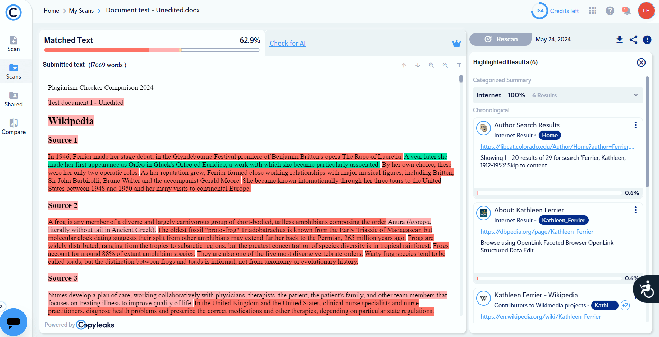Open the apps grid menu
The height and width of the screenshot is (337, 659).
pos(593,11)
